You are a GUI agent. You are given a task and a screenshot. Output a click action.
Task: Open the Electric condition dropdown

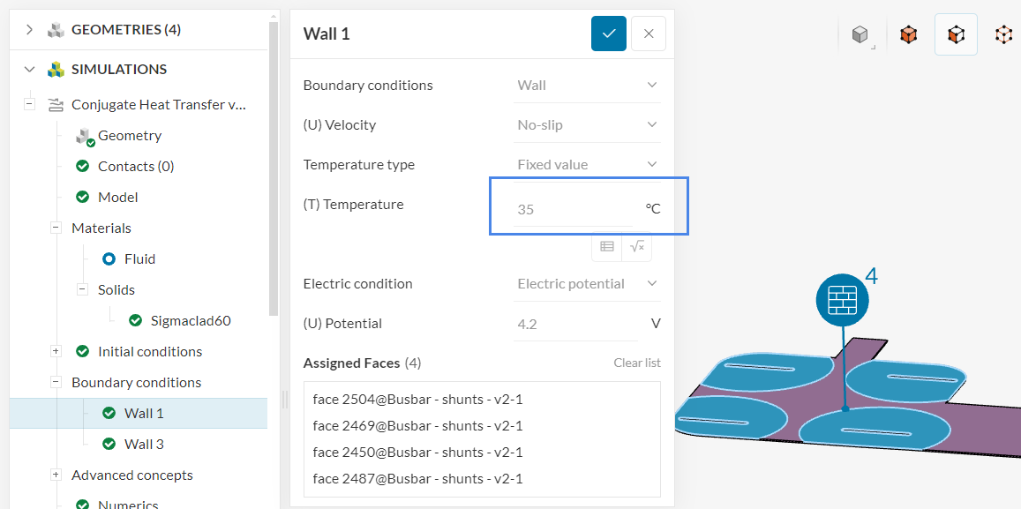tap(588, 284)
